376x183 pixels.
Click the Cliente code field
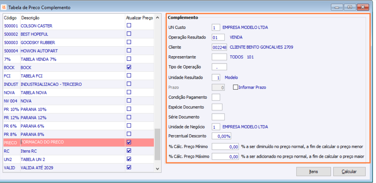tap(219, 47)
